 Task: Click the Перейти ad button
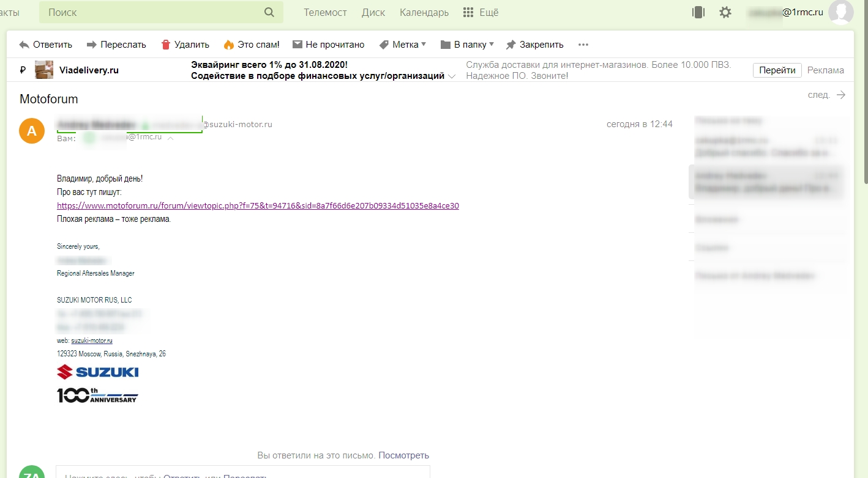point(777,70)
